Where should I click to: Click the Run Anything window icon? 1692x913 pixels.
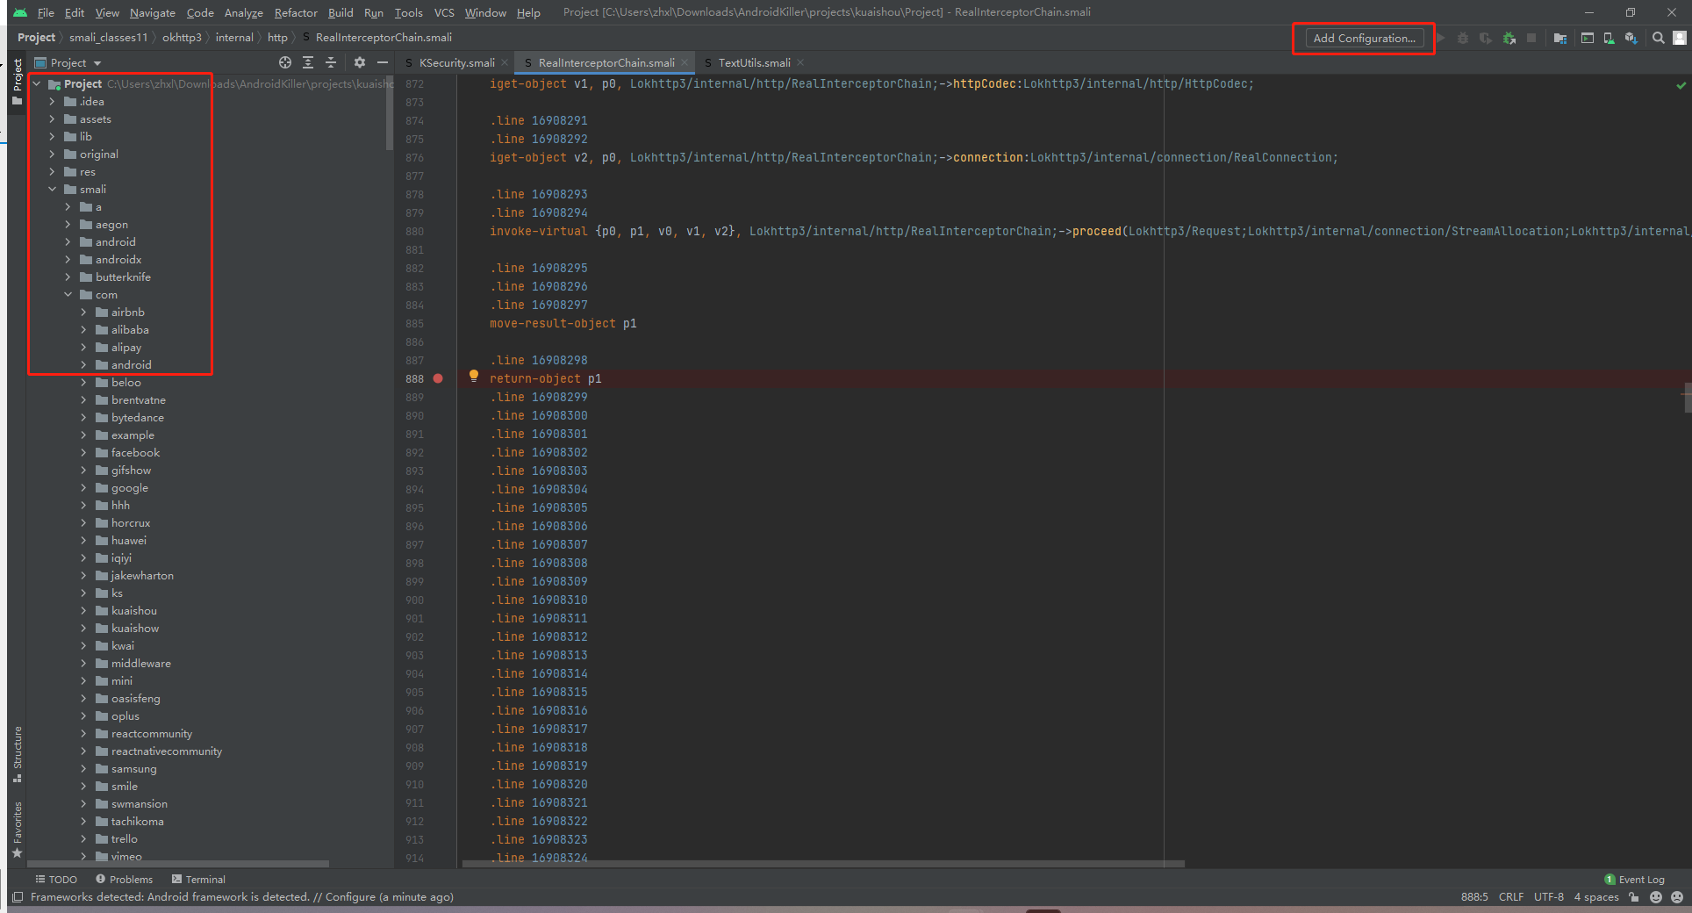click(1588, 38)
